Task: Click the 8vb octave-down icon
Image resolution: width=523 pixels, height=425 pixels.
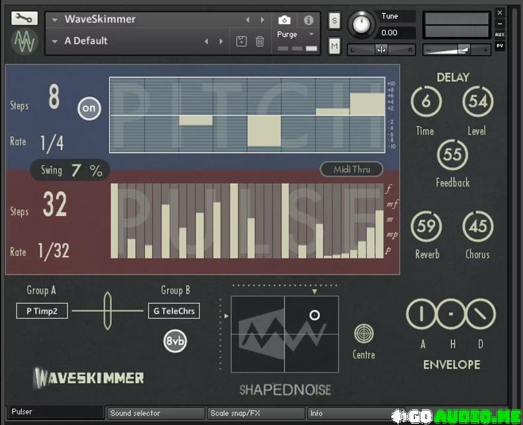Action: tap(174, 341)
